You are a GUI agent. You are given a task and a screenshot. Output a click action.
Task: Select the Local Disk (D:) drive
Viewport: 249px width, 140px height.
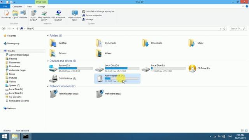click(117, 68)
